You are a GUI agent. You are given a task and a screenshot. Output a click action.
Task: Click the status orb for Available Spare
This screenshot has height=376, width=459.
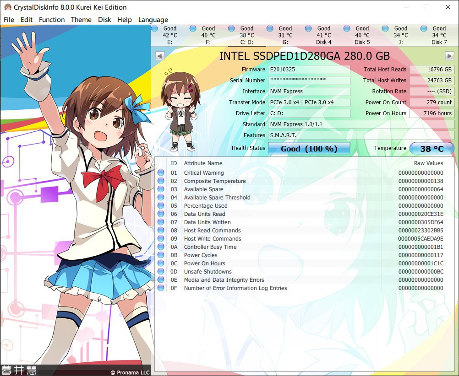pos(161,189)
